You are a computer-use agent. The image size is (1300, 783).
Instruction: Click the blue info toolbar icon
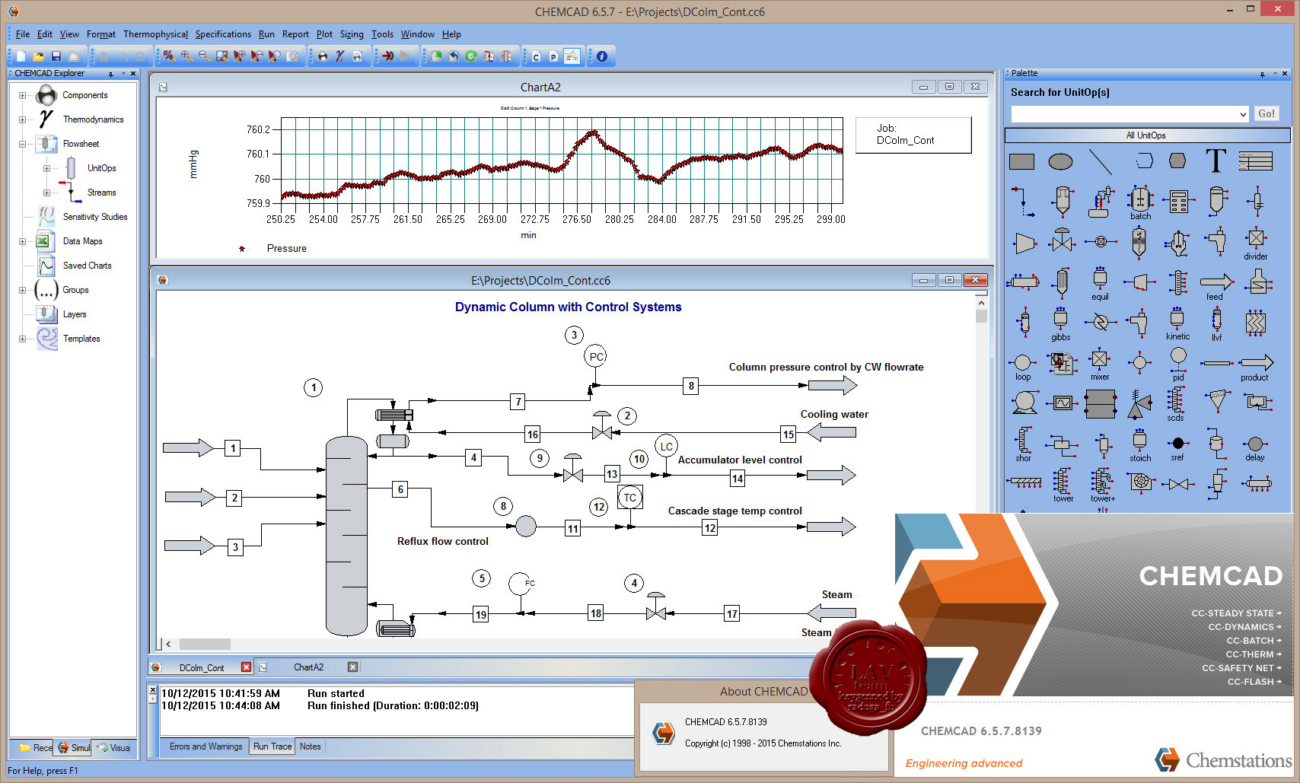coord(602,56)
